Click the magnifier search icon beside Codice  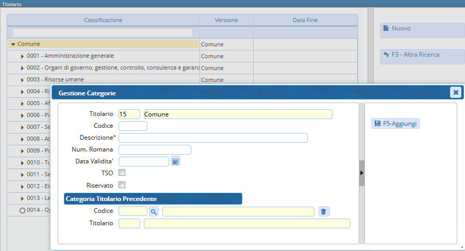(154, 211)
